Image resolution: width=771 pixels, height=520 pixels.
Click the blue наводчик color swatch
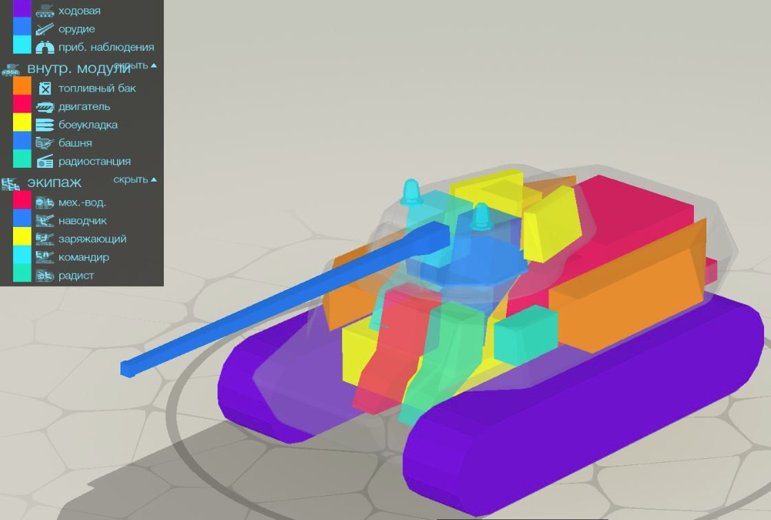pos(22,218)
